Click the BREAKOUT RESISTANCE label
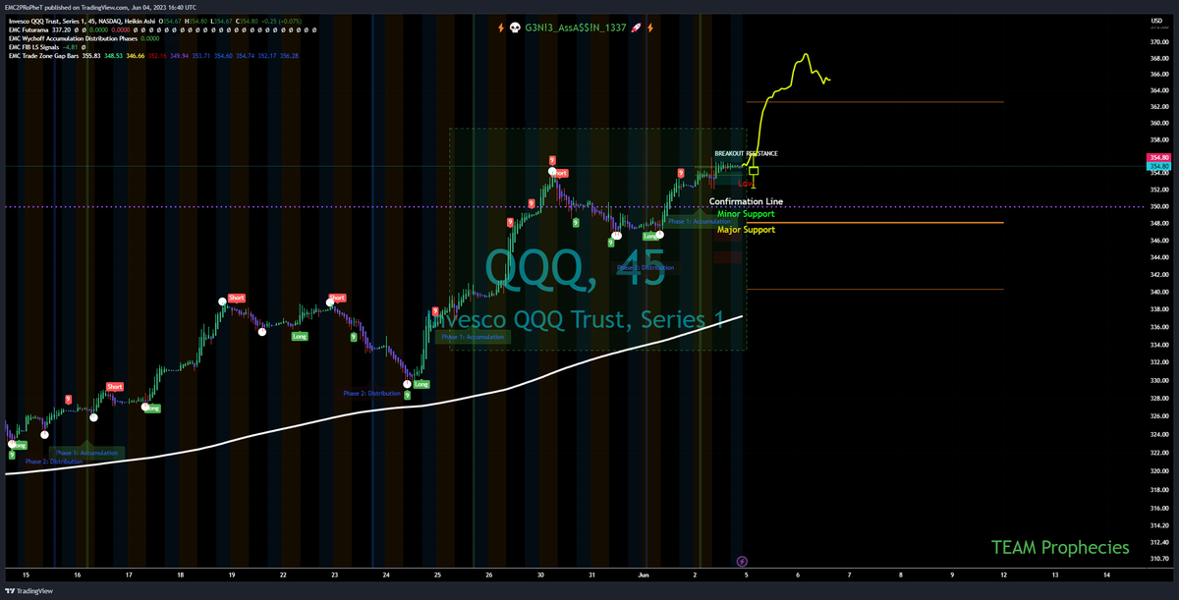The width and height of the screenshot is (1179, 600). click(746, 153)
